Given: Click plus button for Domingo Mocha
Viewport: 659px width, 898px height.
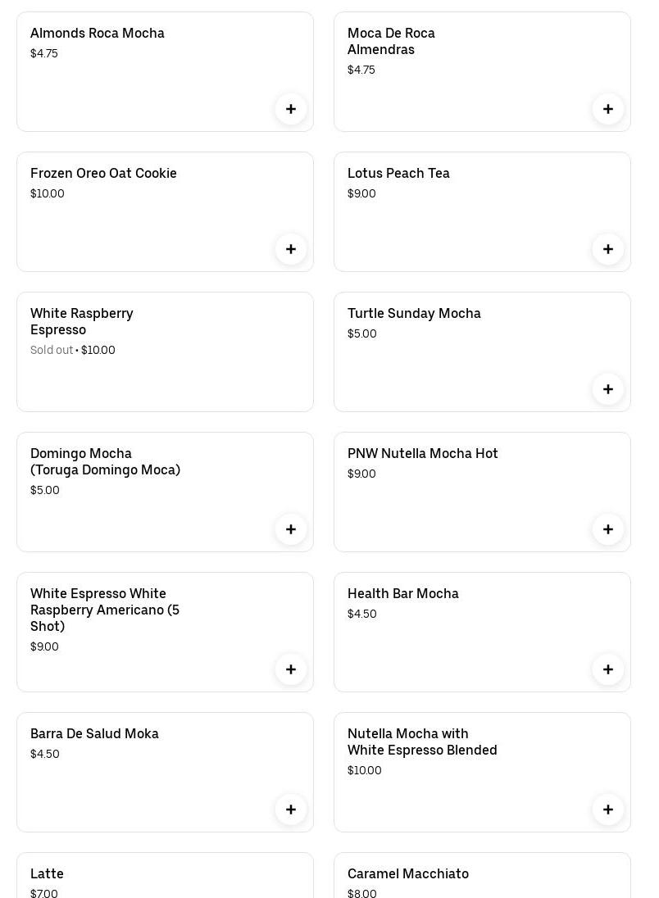Looking at the screenshot, I should coord(291,529).
